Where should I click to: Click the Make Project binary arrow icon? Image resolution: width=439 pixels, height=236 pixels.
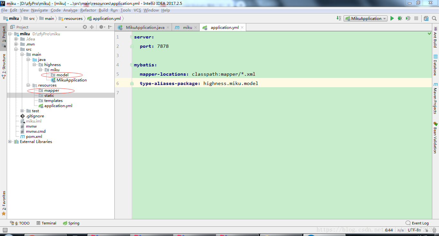click(x=339, y=18)
